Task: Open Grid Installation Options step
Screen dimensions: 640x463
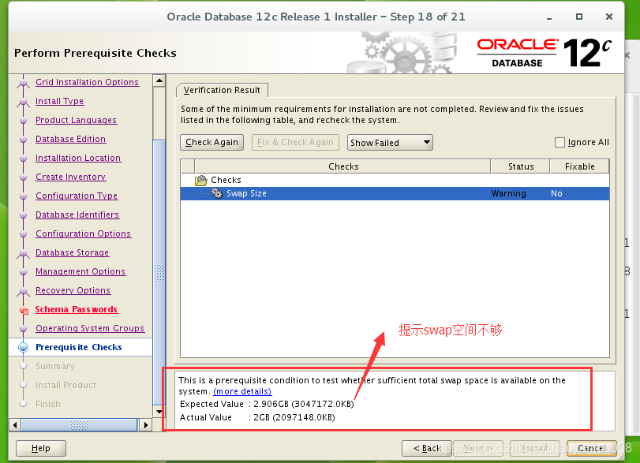Action: 88,82
